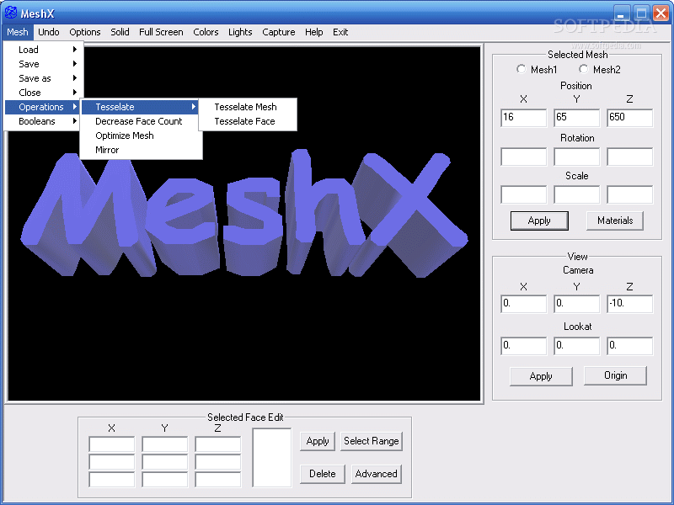Apply the Selected Mesh transform
The height and width of the screenshot is (505, 674).
tap(539, 221)
